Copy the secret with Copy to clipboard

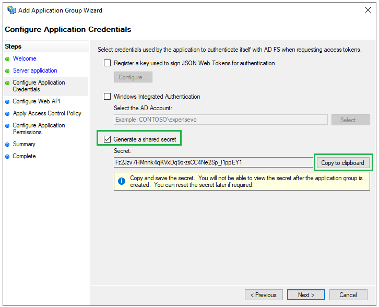point(343,163)
